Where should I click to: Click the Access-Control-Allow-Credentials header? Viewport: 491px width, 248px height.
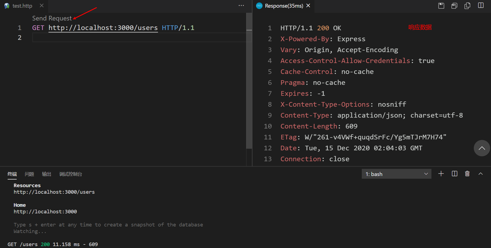(x=357, y=61)
